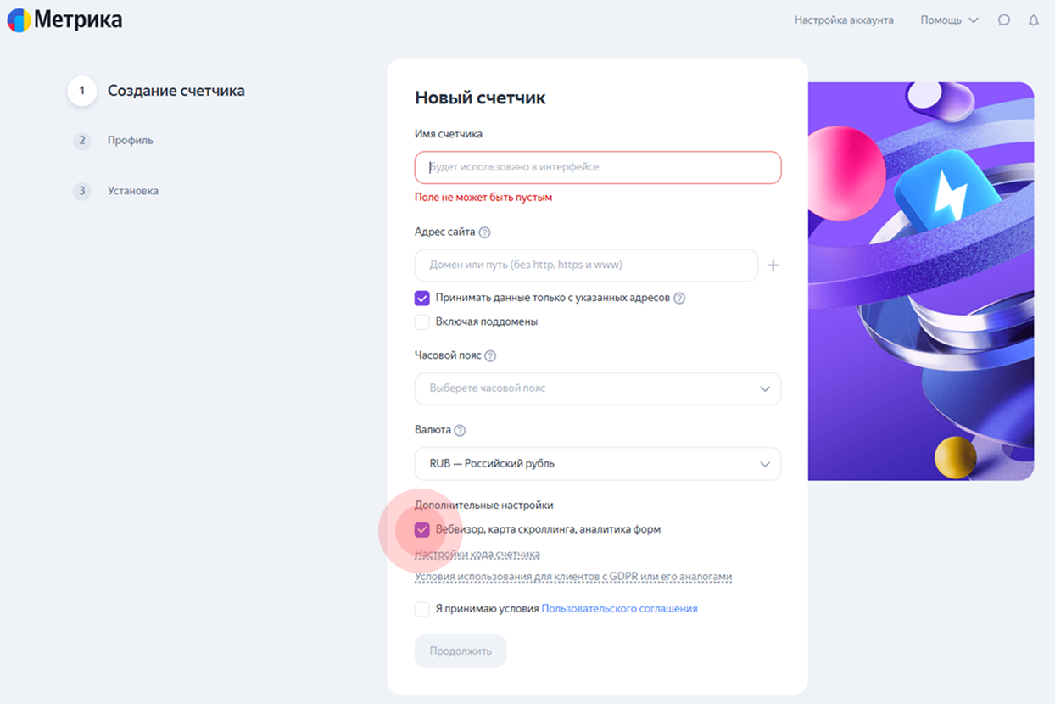Open Настройка аккаунта in the header
This screenshot has width=1055, height=704.
(844, 20)
